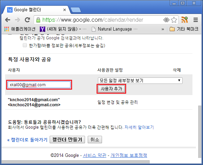Click the knchoo2014@gmail.com user entry

34,102
